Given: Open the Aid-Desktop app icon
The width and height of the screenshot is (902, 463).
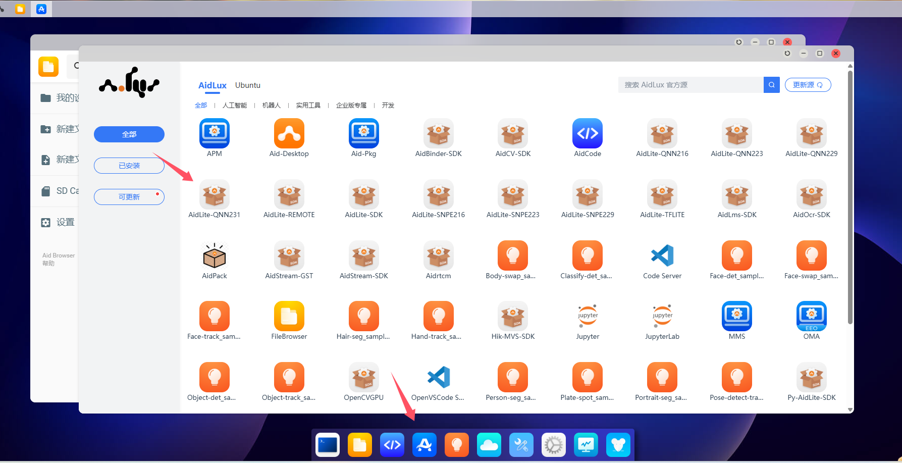Looking at the screenshot, I should pyautogui.click(x=289, y=133).
